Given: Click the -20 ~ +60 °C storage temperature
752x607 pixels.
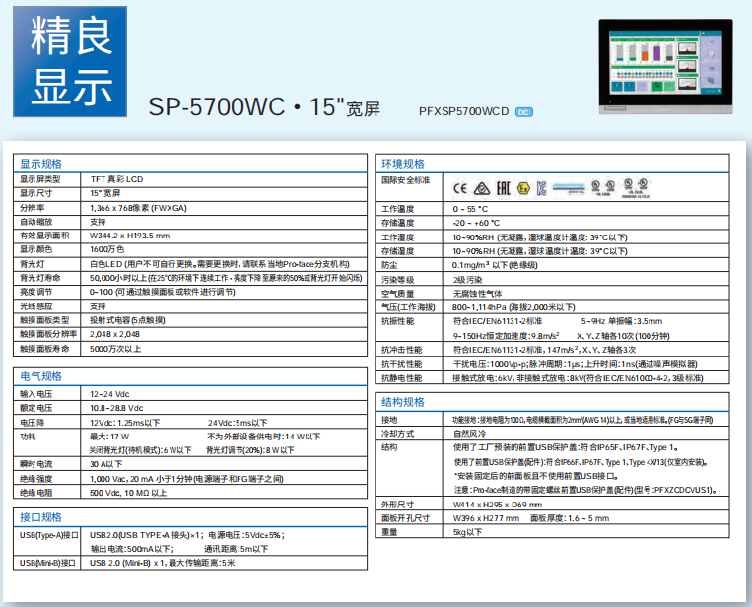Looking at the screenshot, I should coord(476,223).
